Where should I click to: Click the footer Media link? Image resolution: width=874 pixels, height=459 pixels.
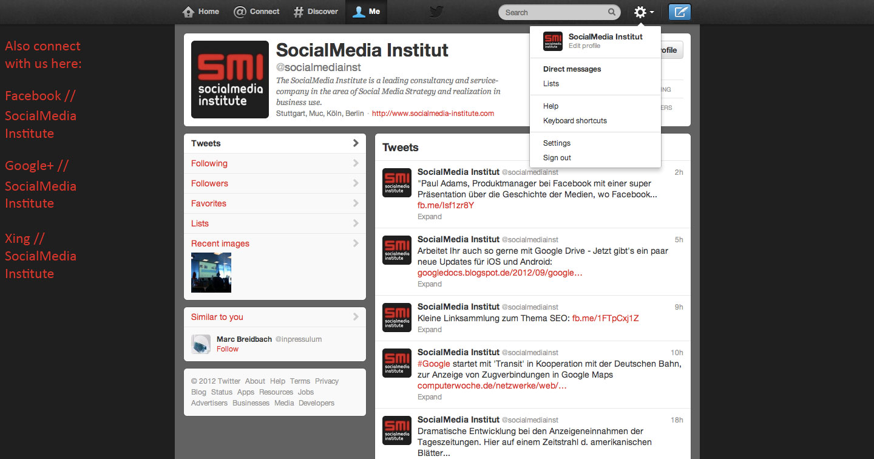click(284, 403)
